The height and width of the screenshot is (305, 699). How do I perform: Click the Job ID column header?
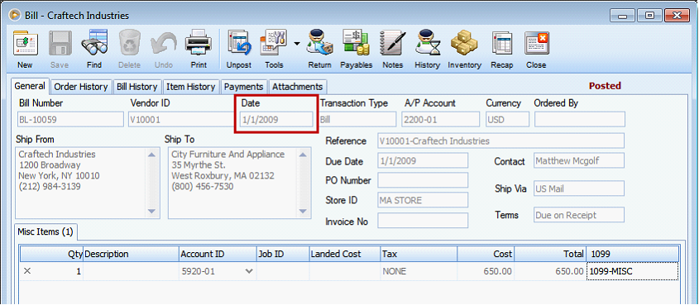pos(283,255)
